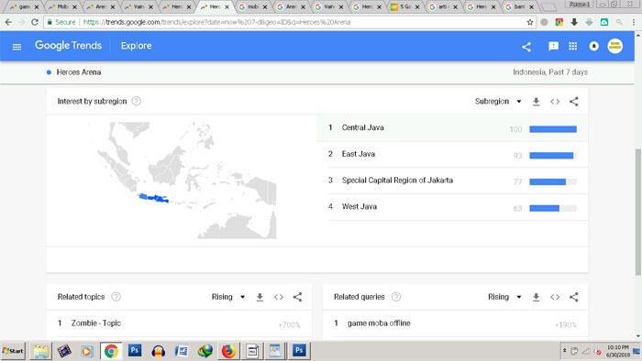Embed the Interest by subregion card
Image resolution: width=642 pixels, height=361 pixels.
[555, 102]
